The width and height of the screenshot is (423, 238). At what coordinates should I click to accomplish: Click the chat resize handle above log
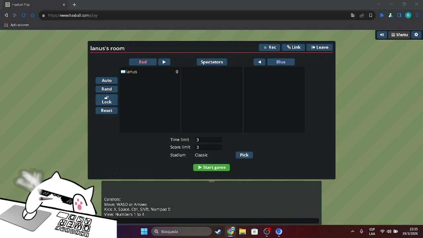click(211, 181)
